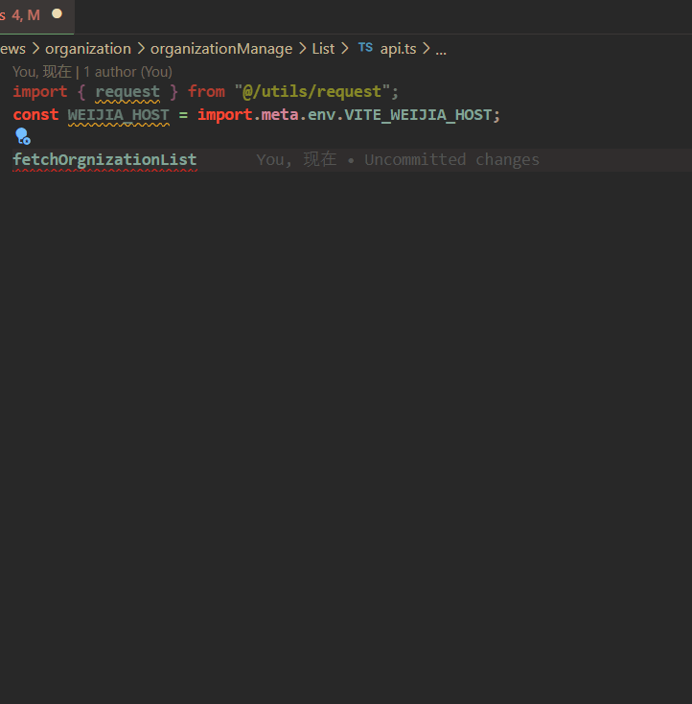Screen dimensions: 692x704
Task: Click the 'from' keyword in import line
Action: pos(206,91)
